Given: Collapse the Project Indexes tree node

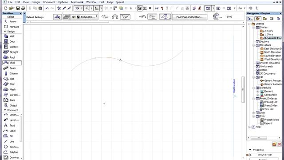Looking at the screenshot, I should pyautogui.click(x=254, y=99).
